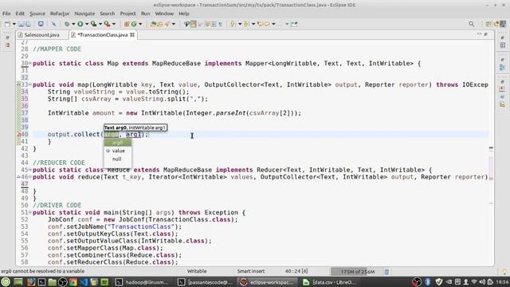Open the New dropdown arrow

[x=14, y=24]
